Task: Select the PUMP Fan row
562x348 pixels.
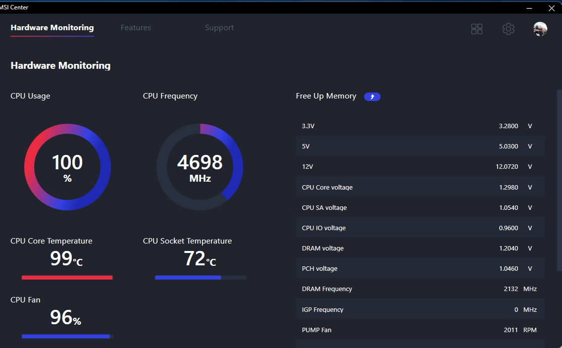Action: pyautogui.click(x=420, y=330)
